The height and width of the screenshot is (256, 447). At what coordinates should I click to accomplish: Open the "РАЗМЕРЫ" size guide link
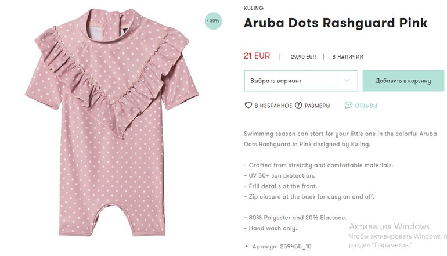(318, 106)
